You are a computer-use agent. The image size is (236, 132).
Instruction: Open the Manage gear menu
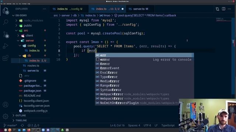6,116
